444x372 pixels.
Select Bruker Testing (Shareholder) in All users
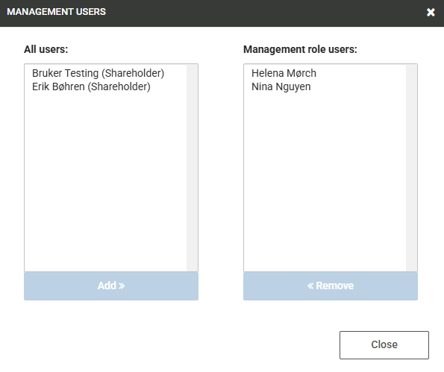click(x=98, y=73)
